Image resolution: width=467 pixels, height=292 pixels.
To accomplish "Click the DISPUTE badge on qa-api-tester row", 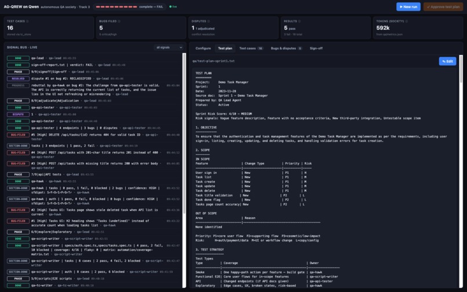I will click(x=18, y=114).
